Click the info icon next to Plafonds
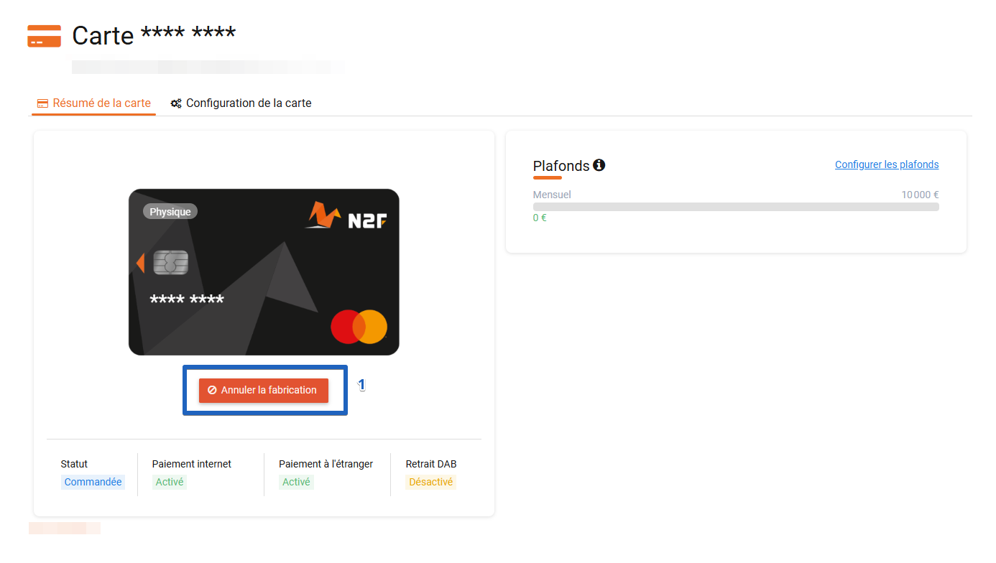 pyautogui.click(x=599, y=165)
